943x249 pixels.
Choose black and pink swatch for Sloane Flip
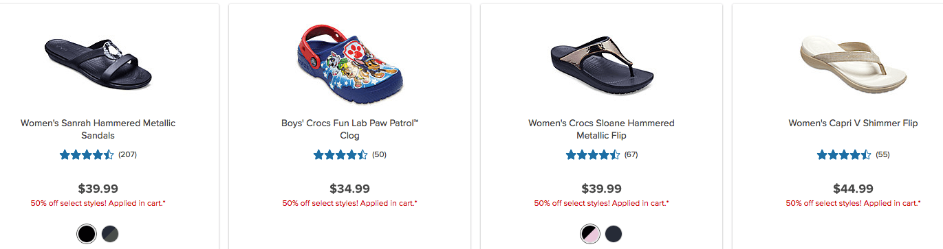(x=590, y=234)
